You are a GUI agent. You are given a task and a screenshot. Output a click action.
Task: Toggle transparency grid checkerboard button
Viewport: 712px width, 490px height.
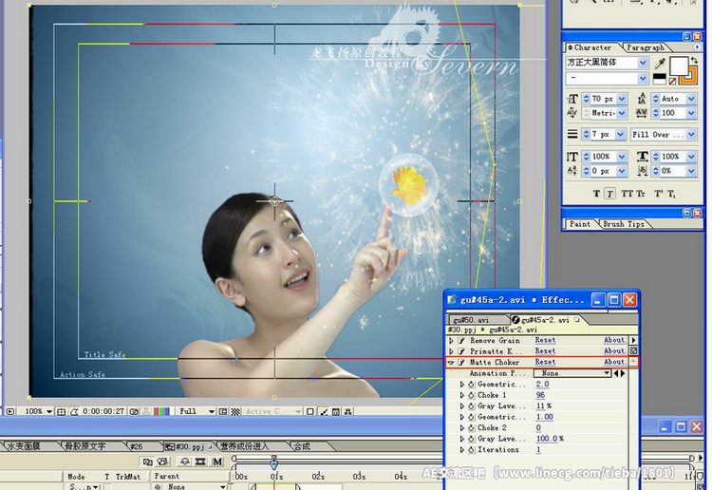(235, 411)
